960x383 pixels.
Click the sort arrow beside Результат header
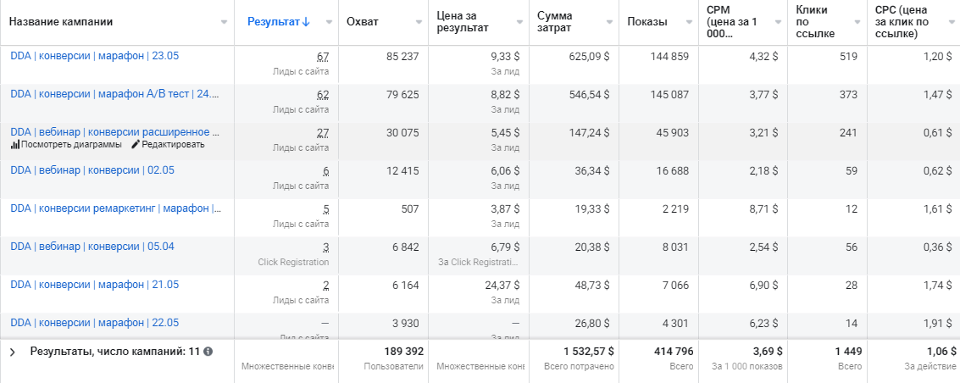tap(307, 22)
